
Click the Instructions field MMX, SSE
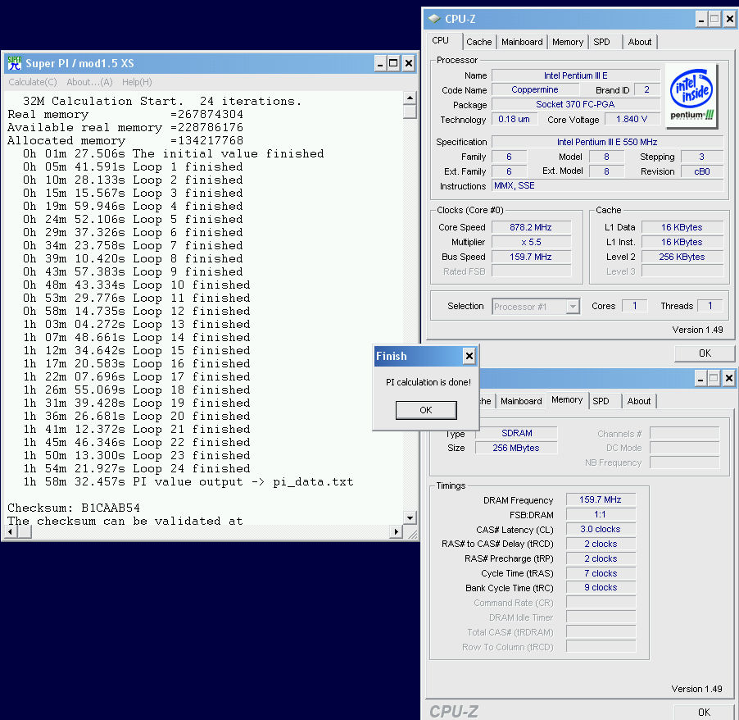click(x=608, y=185)
